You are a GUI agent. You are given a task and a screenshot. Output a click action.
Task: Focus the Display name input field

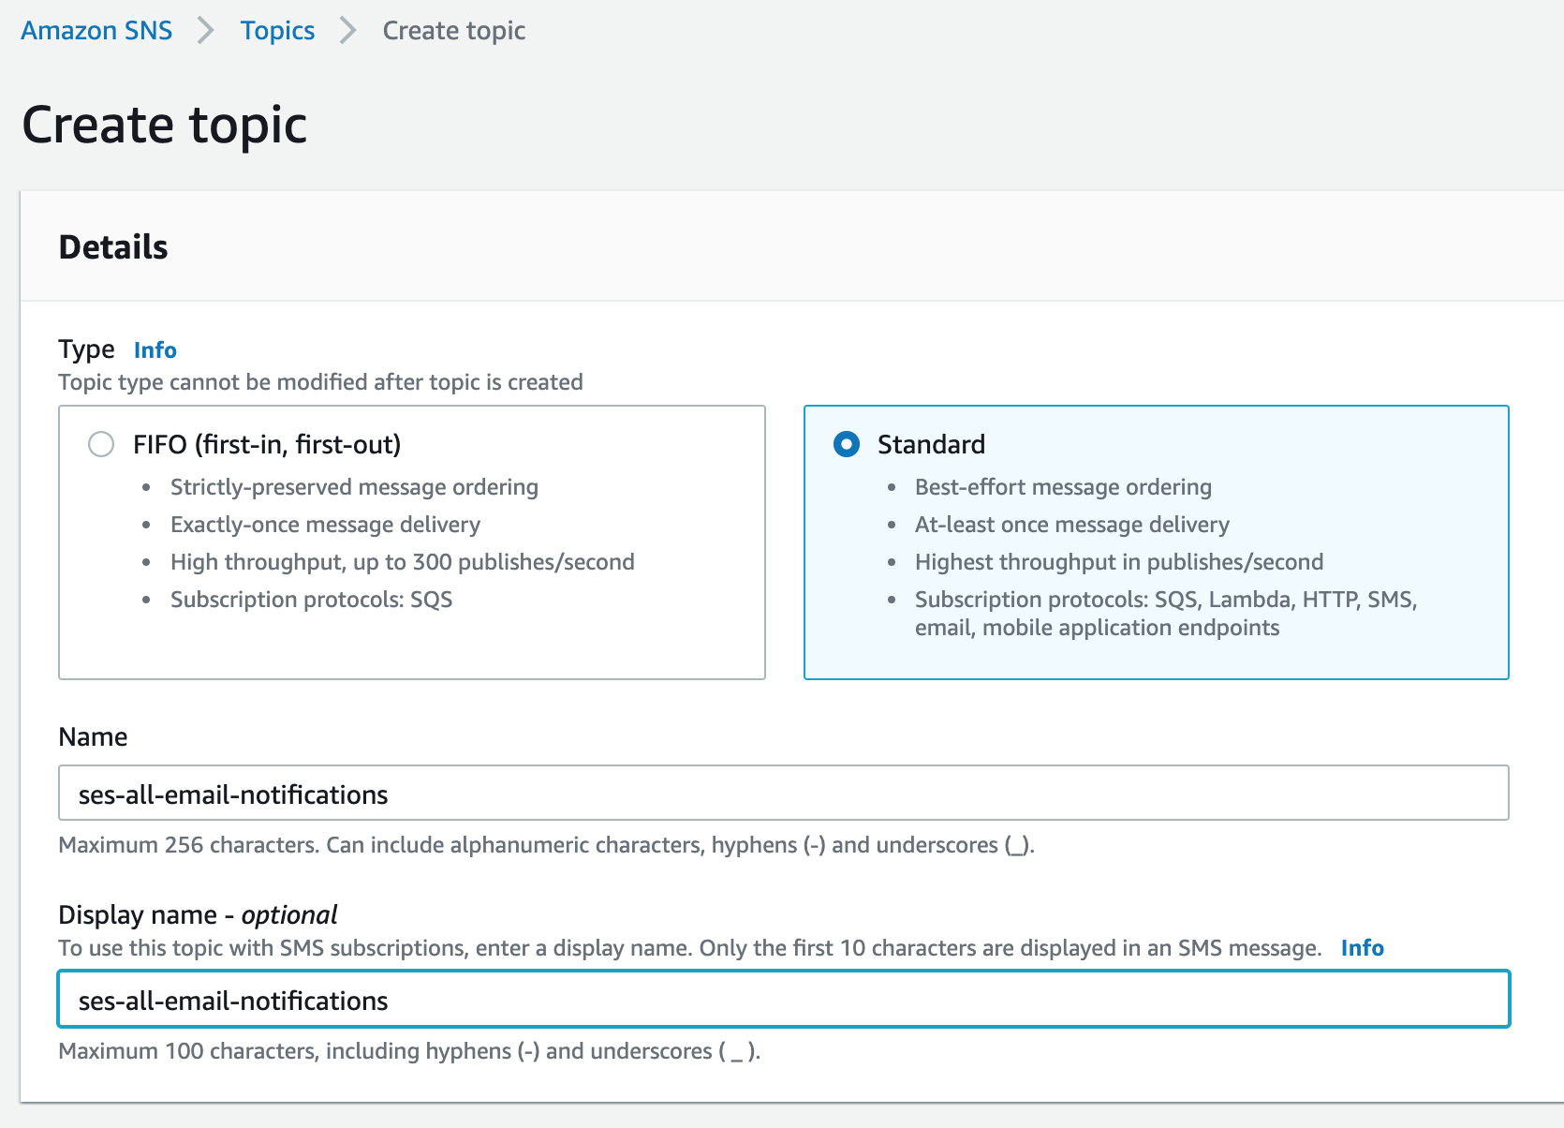tap(783, 1000)
